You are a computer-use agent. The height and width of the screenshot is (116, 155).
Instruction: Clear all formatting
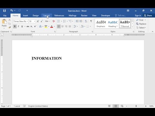coord(54,21)
